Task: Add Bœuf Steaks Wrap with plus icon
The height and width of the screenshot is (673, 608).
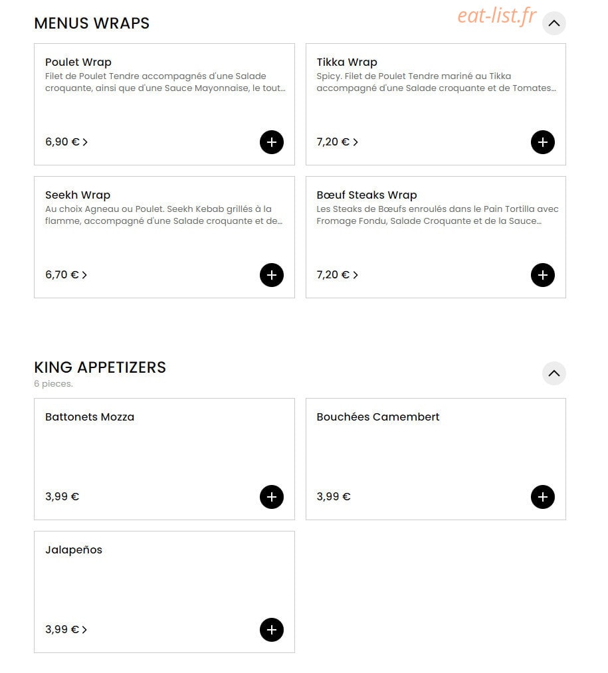Action: (x=543, y=275)
